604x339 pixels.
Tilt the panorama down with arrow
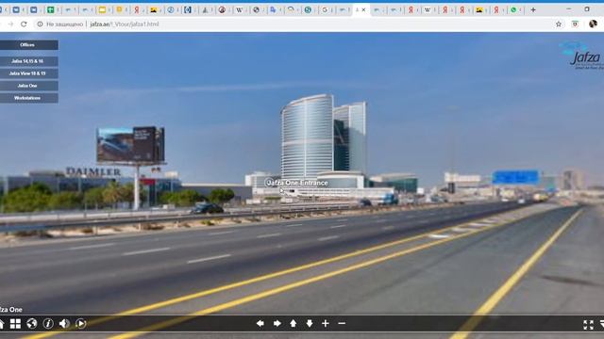point(310,324)
